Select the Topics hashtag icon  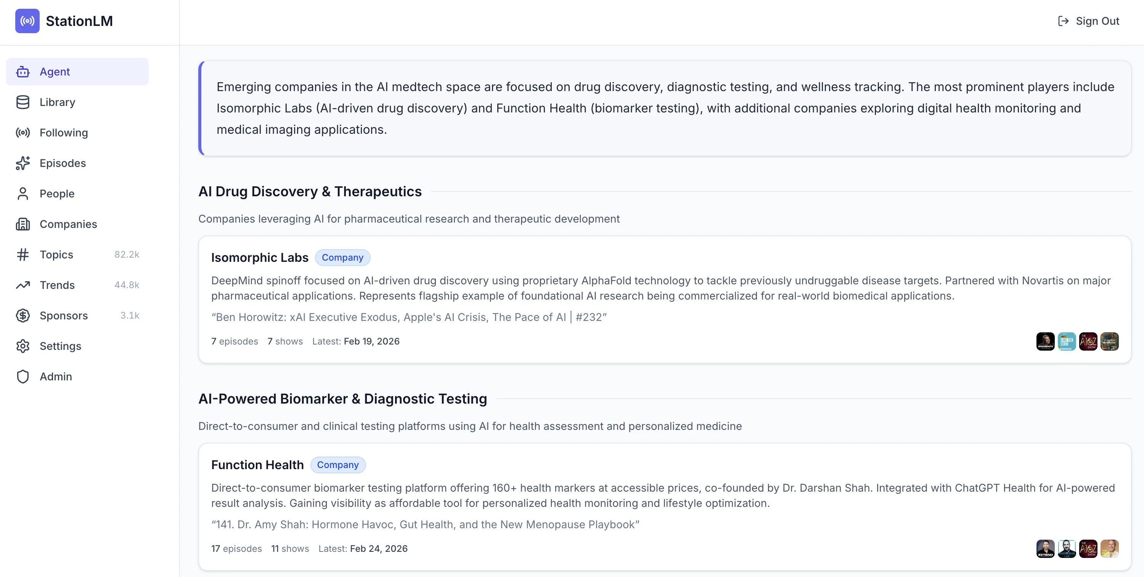23,254
